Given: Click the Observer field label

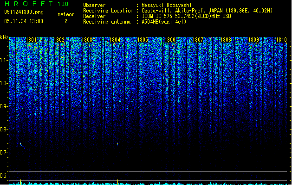Looking at the screenshot, I should click(94, 5).
